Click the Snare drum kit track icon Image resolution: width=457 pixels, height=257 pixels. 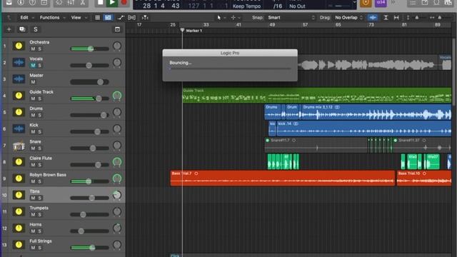pos(19,145)
